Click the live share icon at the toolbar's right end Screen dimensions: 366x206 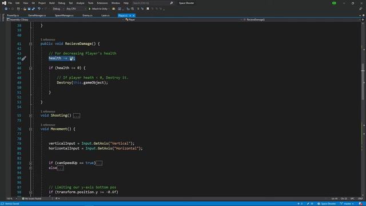(x=361, y=9)
